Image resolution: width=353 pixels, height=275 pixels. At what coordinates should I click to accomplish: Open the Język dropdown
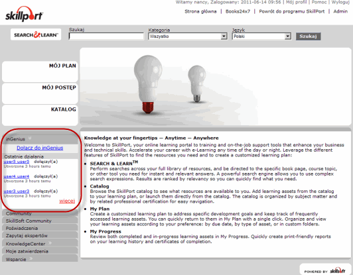click(x=261, y=36)
